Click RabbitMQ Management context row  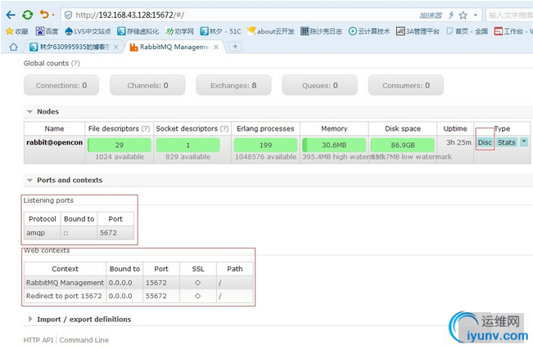(x=138, y=283)
